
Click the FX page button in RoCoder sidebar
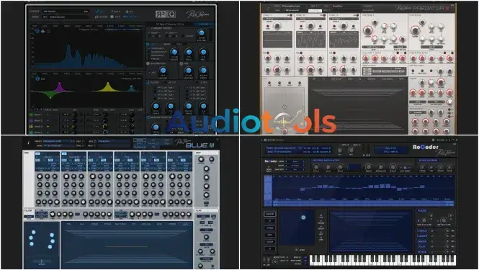[x=269, y=249]
